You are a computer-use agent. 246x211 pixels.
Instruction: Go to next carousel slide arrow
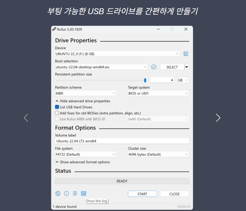click(218, 118)
